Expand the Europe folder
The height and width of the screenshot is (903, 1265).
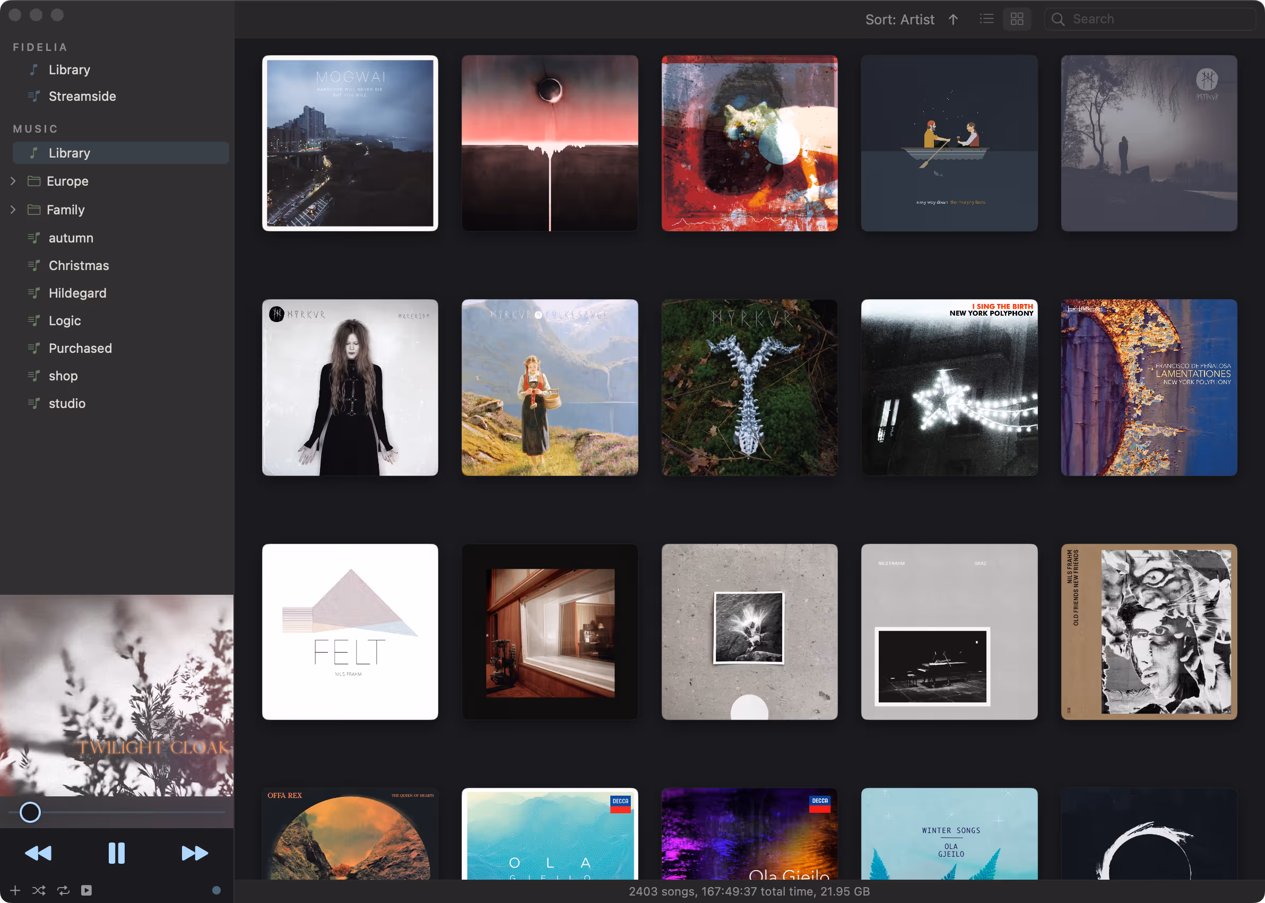point(13,181)
